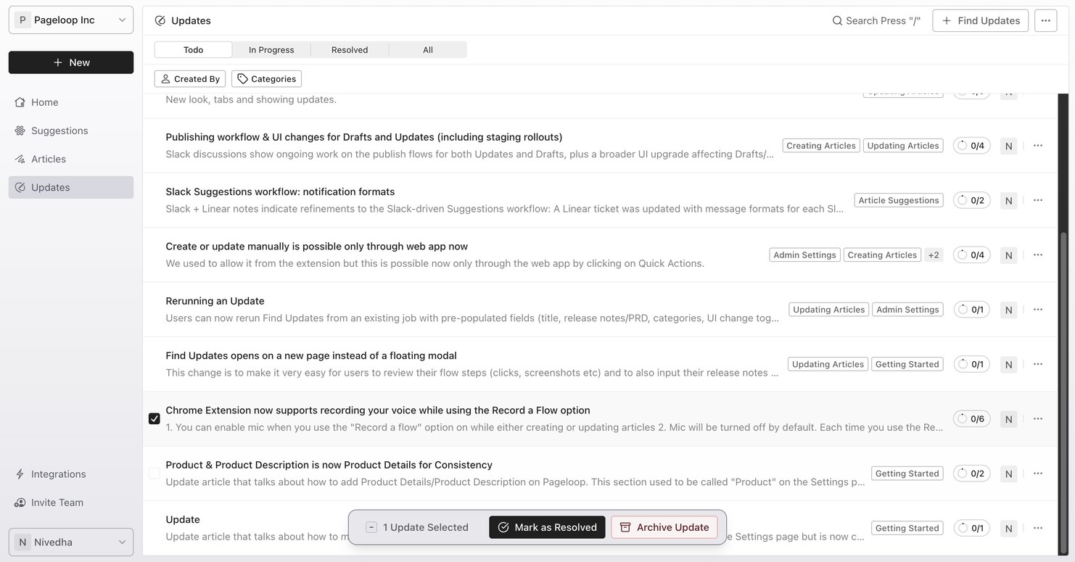Viewport: 1075px width, 562px height.
Task: Click N avatar on Rerunning an Update row
Action: click(1008, 310)
